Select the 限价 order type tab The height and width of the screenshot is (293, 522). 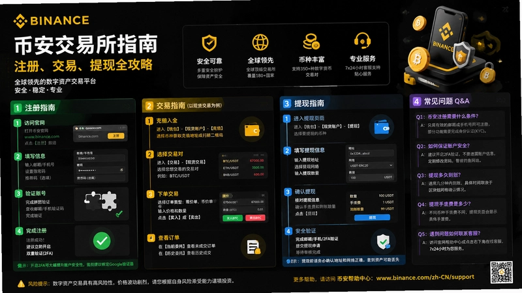(226, 196)
